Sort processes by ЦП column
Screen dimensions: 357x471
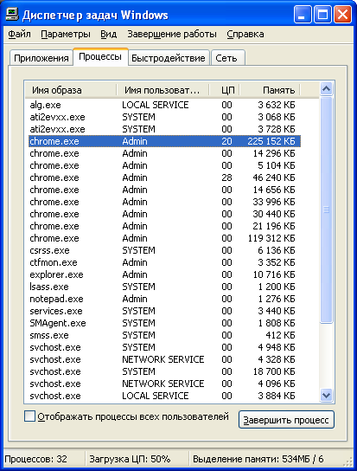pyautogui.click(x=225, y=90)
